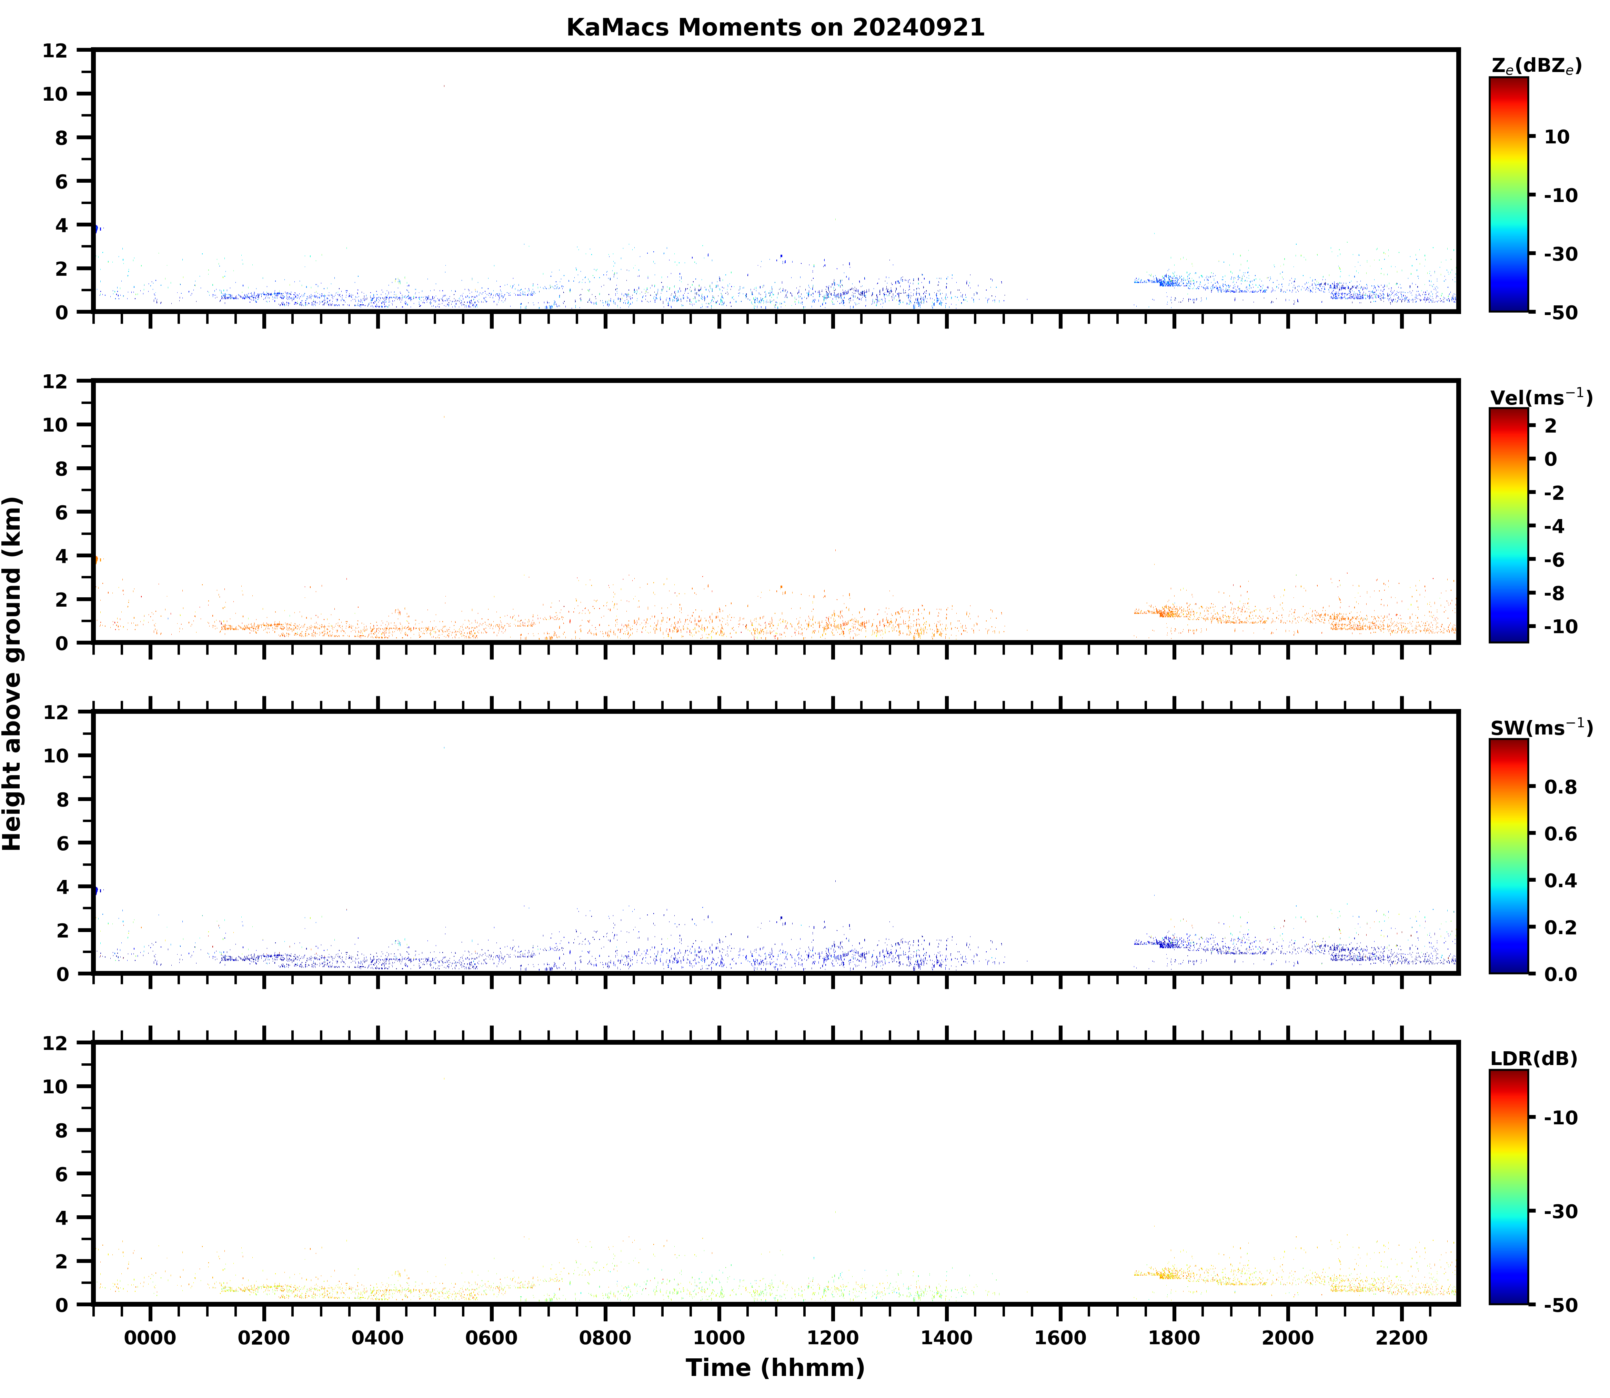Image resolution: width=1610 pixels, height=1398 pixels.
Task: Click the Vel(ms-1) colorbar title
Action: [x=1541, y=397]
